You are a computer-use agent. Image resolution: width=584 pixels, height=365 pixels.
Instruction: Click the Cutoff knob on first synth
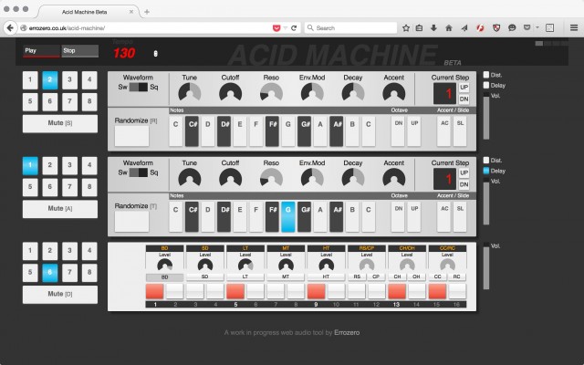(x=231, y=92)
